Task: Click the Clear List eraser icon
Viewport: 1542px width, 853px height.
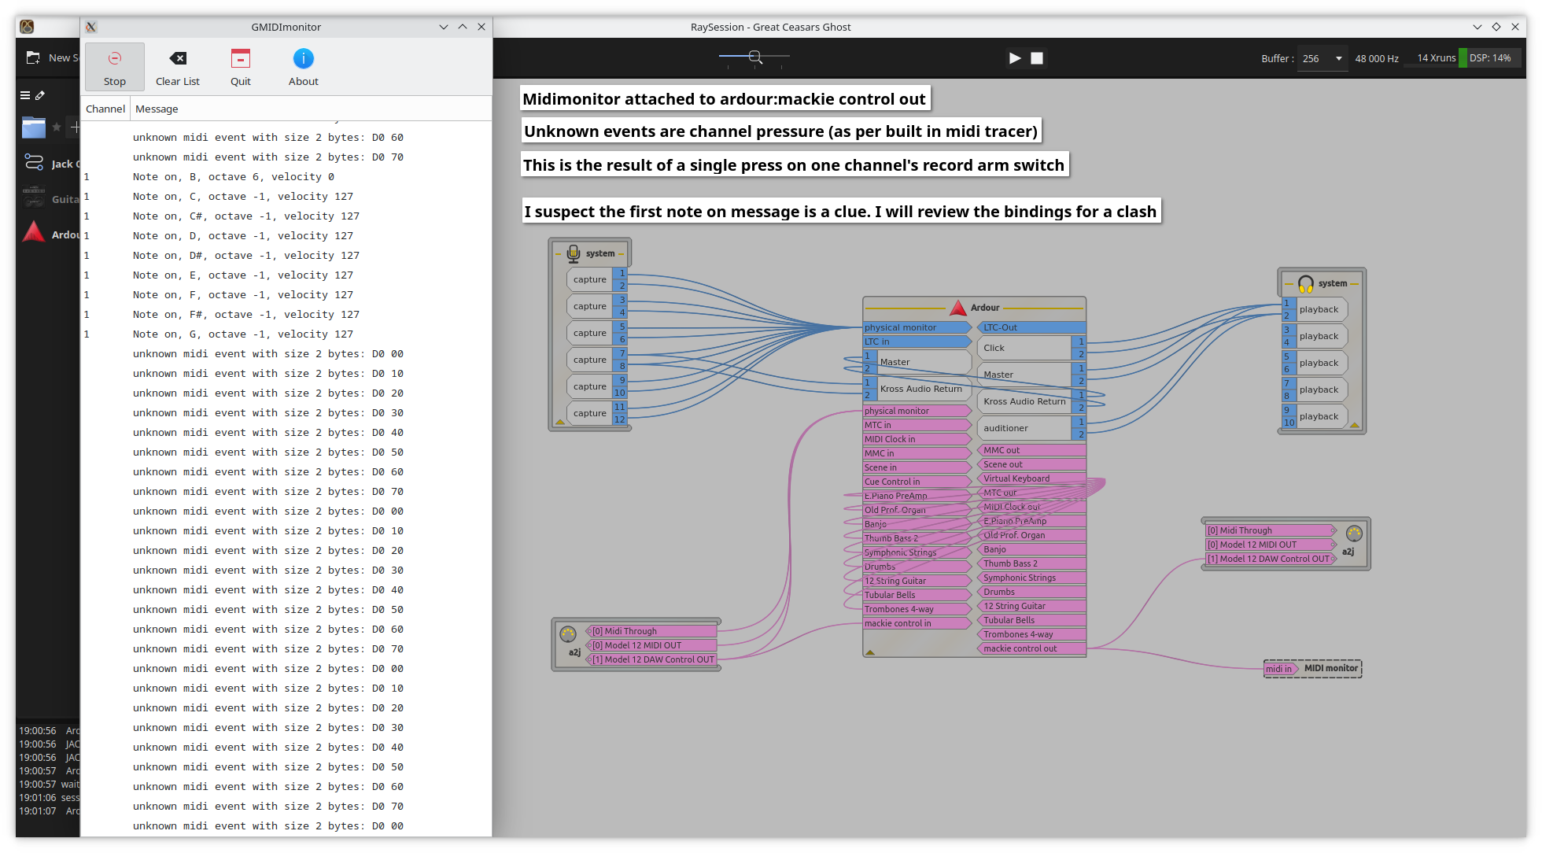Action: click(x=178, y=59)
